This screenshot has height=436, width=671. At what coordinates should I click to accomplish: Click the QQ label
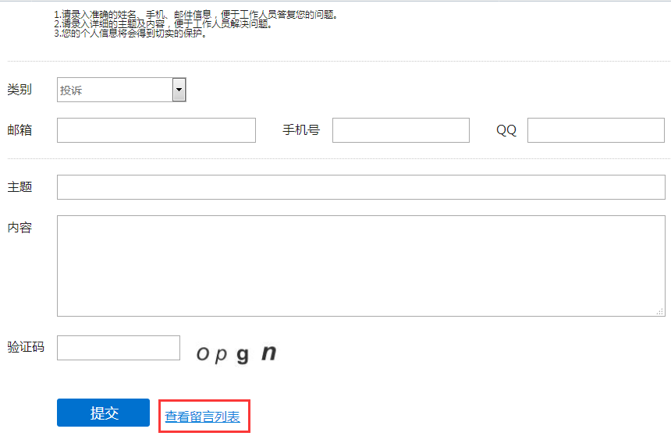point(506,130)
